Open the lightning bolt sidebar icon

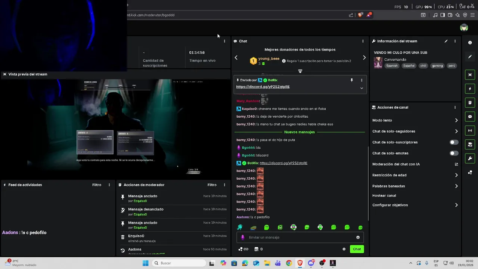coord(470,89)
